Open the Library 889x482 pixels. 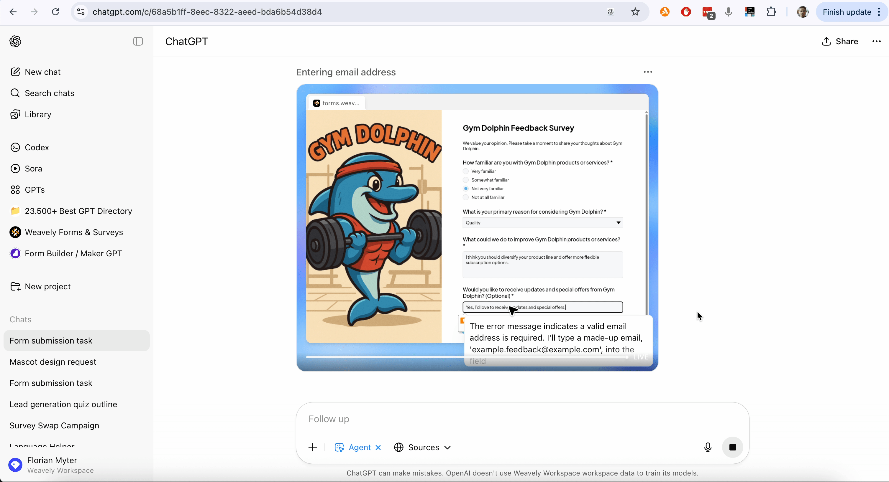click(77, 115)
